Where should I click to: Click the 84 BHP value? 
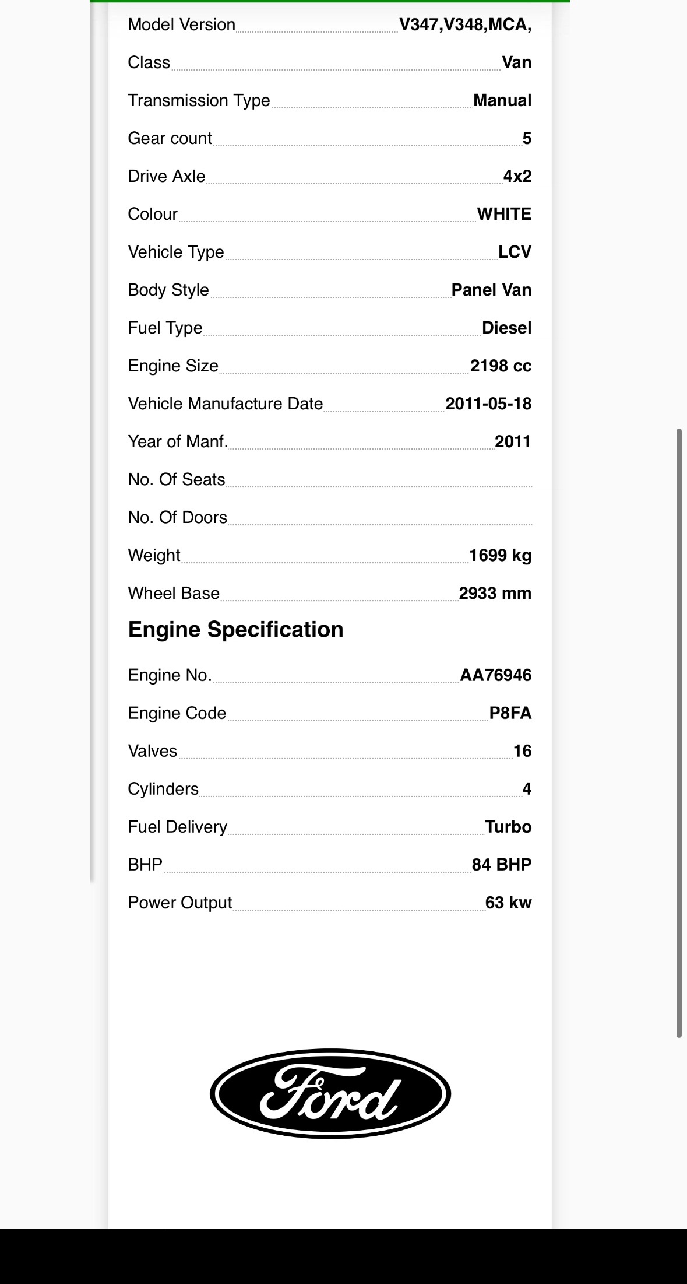(x=502, y=865)
